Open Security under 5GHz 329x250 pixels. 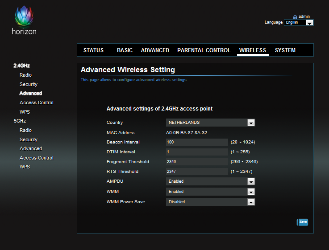click(29, 139)
